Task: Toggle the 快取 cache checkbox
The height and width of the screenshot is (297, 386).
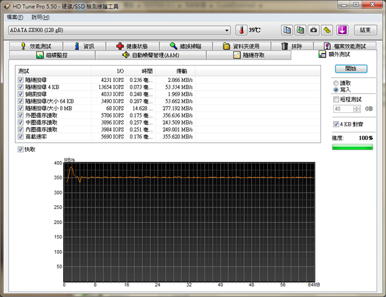Action: pyautogui.click(x=21, y=149)
